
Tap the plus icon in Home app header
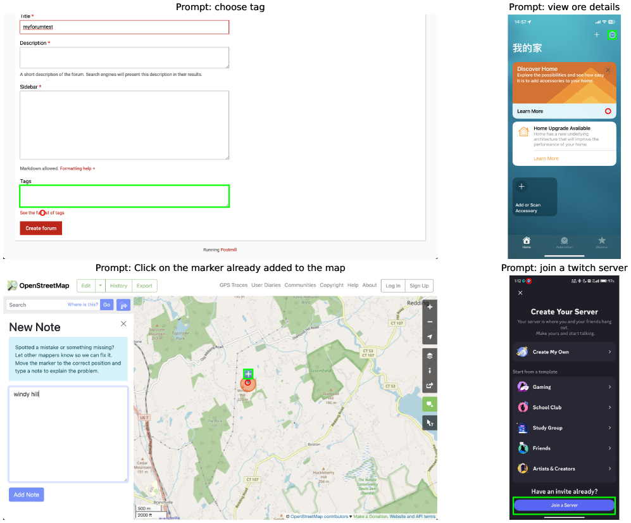coord(597,35)
